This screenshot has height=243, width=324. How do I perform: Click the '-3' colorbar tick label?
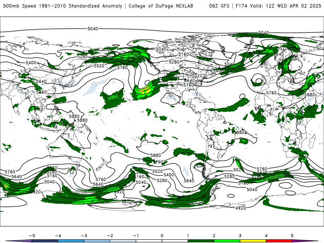84,236
